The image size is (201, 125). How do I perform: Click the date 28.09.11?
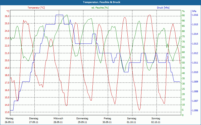tap(58, 122)
